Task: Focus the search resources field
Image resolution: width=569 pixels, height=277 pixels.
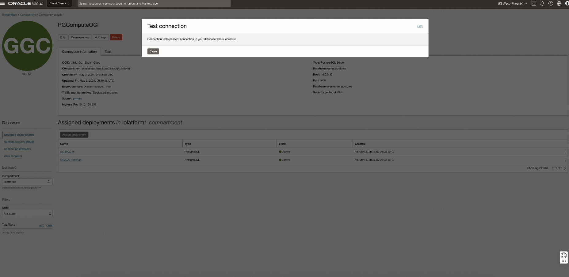Action: coord(154,3)
